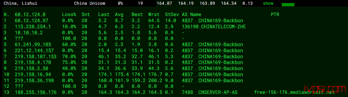Open IP link 61.241.99.105
348x97 pixels.
33,44
